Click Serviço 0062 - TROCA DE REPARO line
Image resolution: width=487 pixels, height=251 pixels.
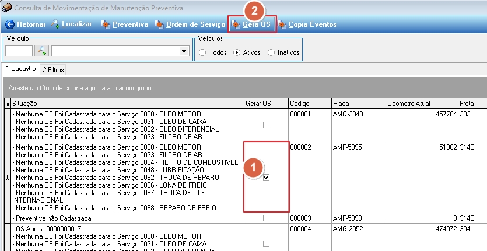point(115,178)
